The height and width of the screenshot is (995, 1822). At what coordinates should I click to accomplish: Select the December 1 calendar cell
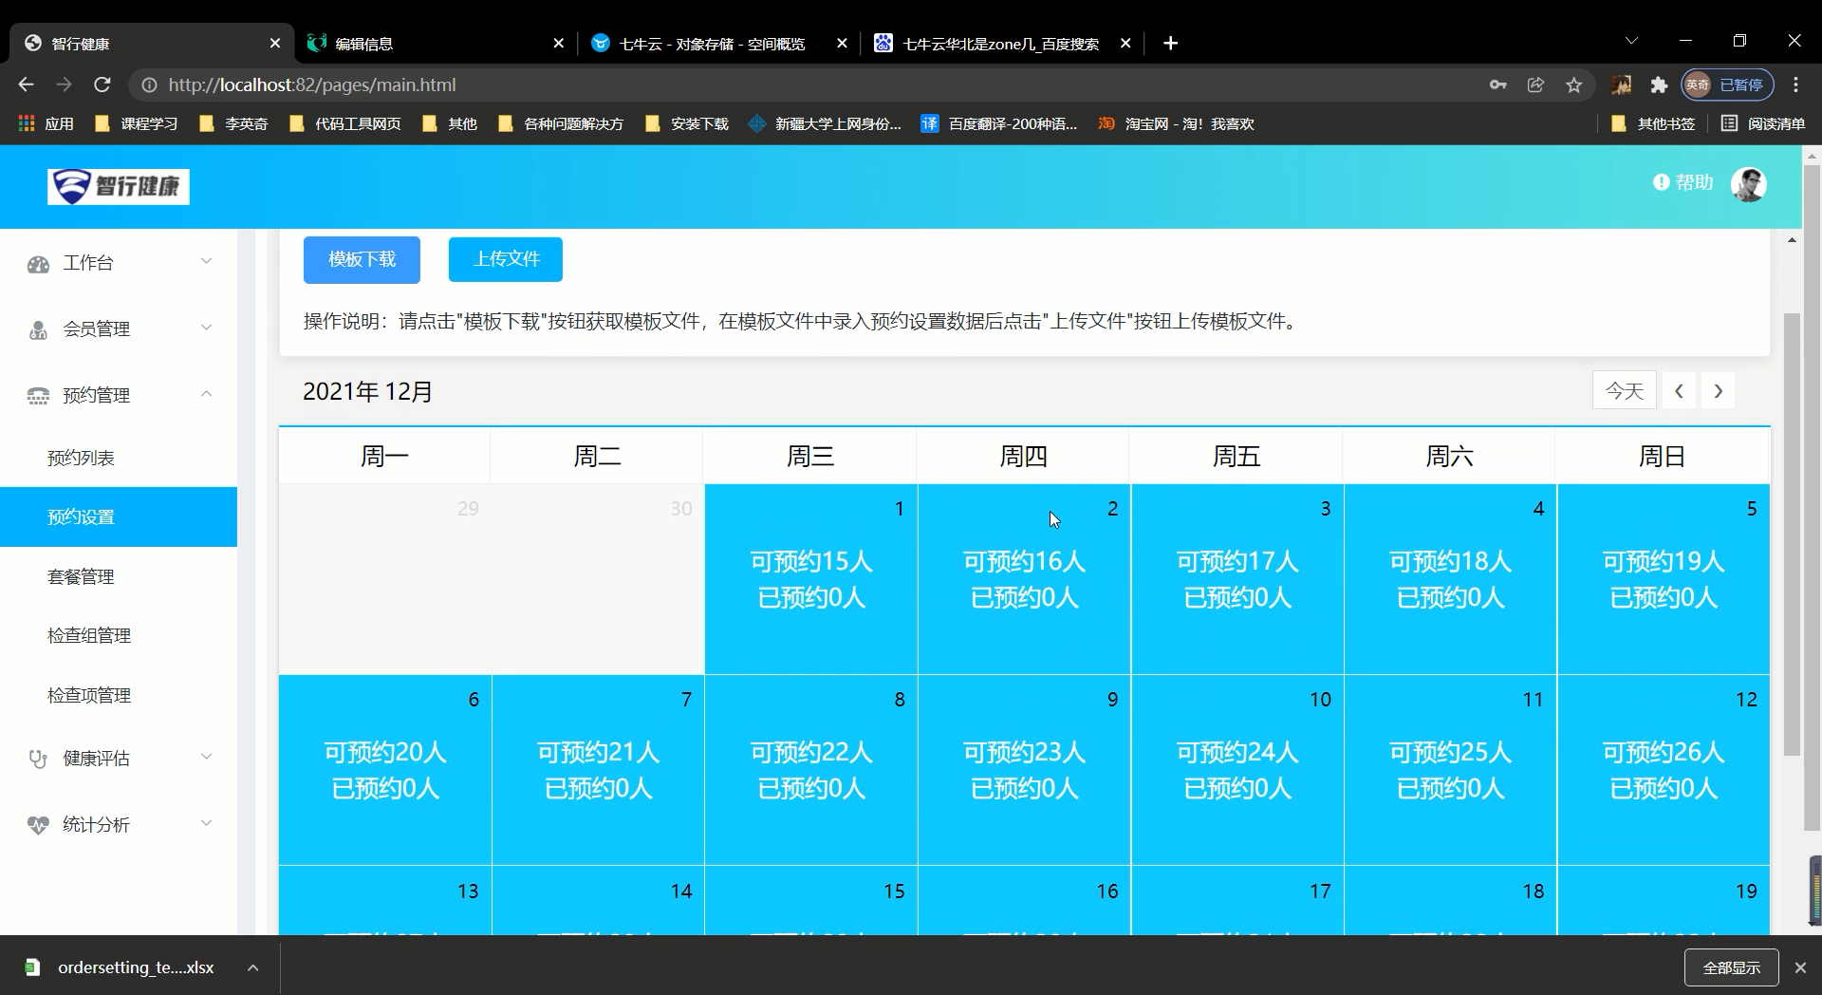811,579
